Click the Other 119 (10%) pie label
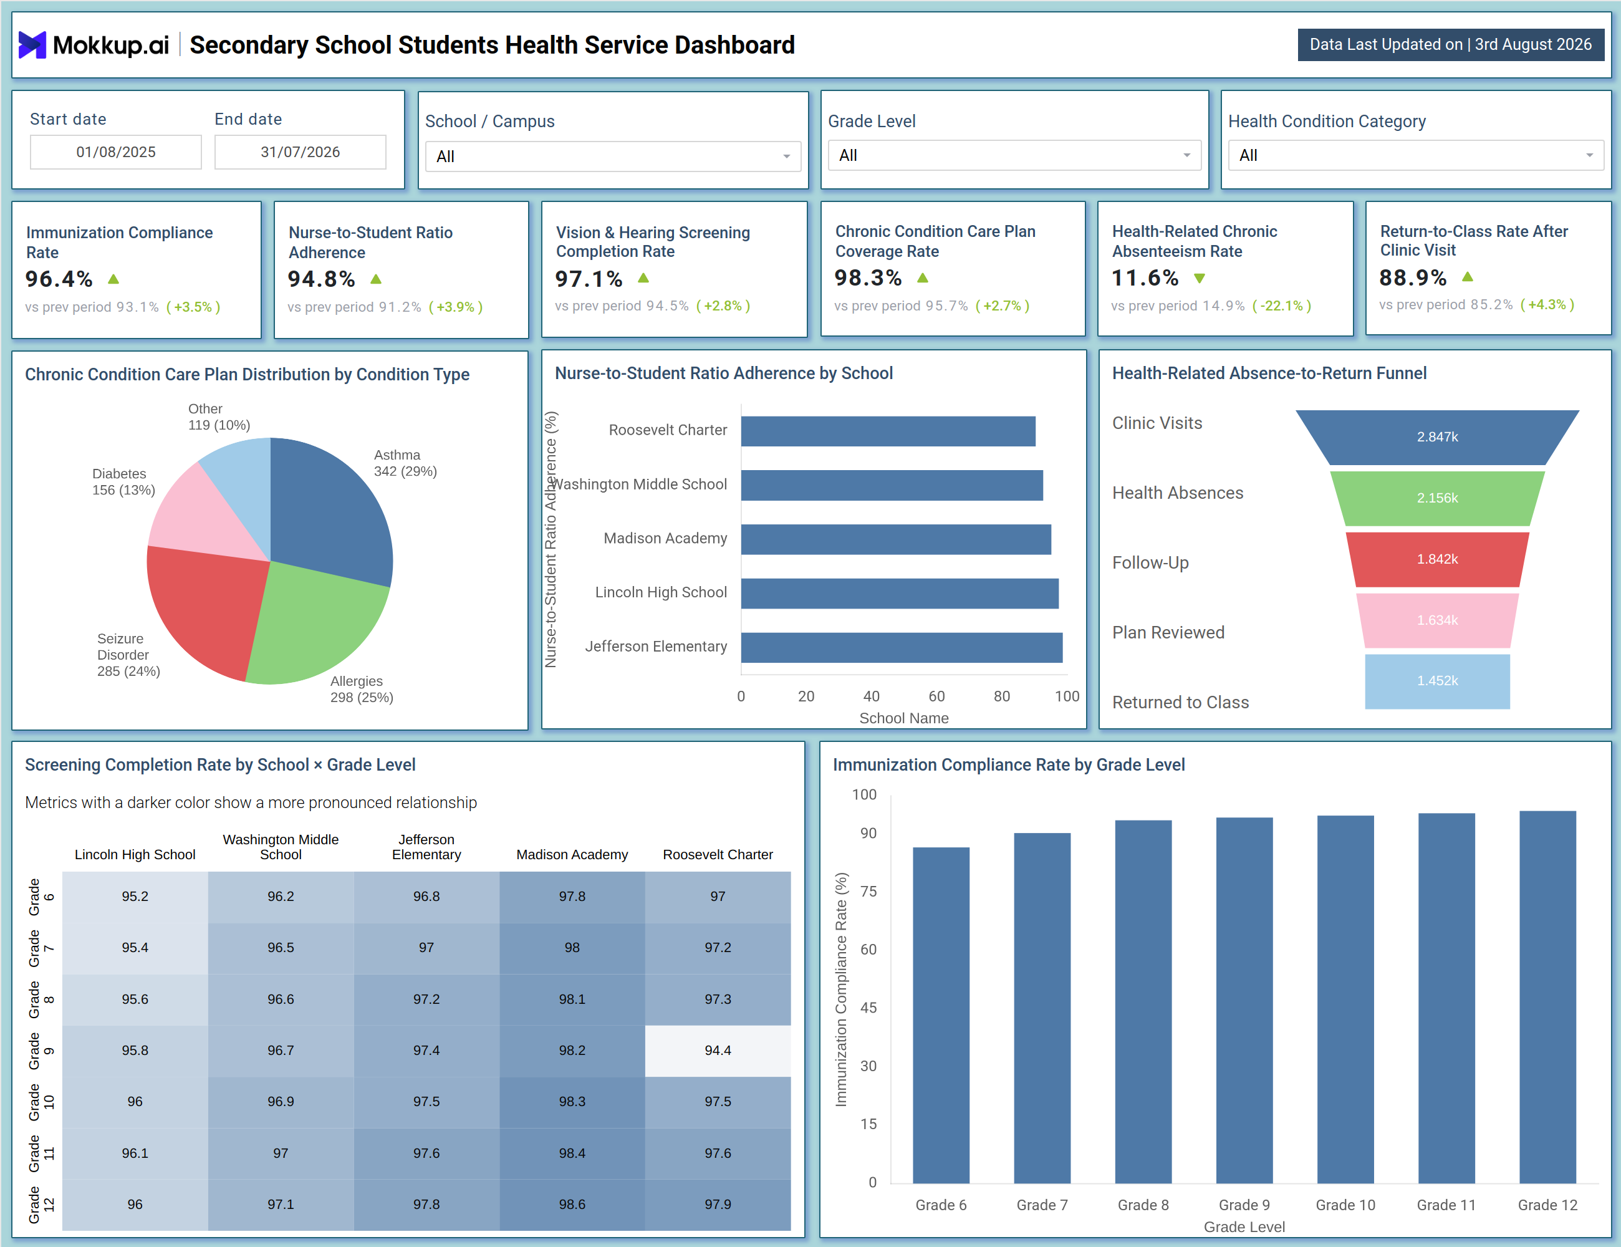 [x=219, y=417]
